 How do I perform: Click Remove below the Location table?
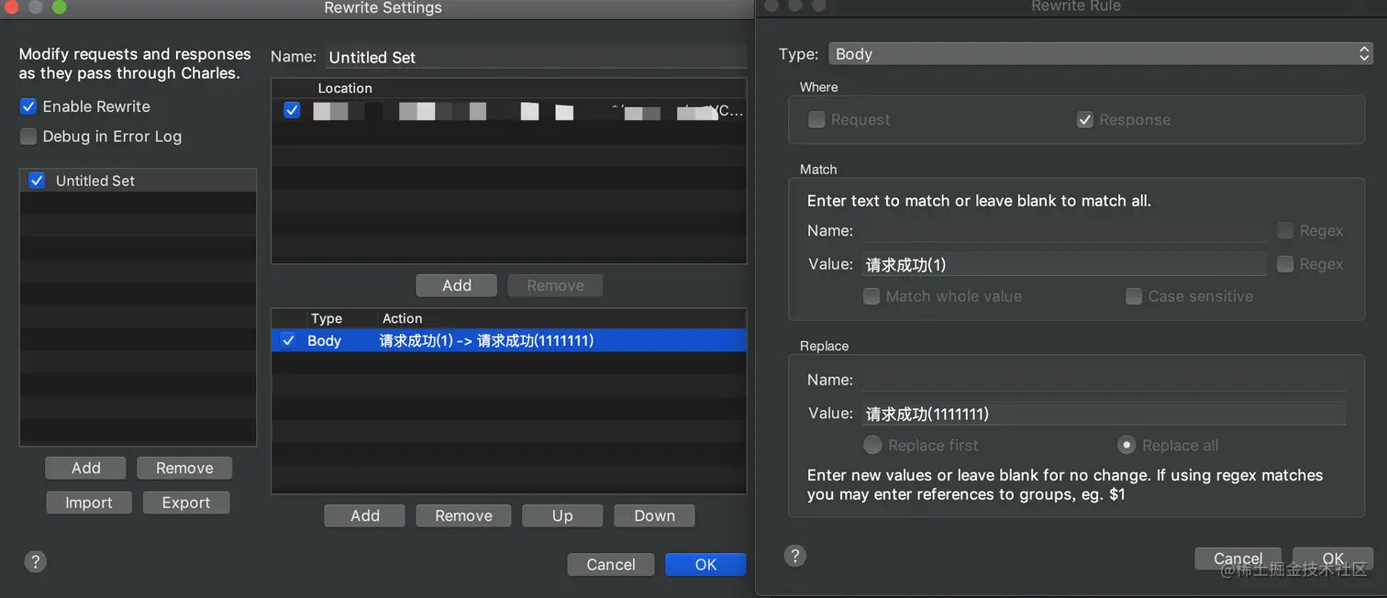(x=555, y=285)
